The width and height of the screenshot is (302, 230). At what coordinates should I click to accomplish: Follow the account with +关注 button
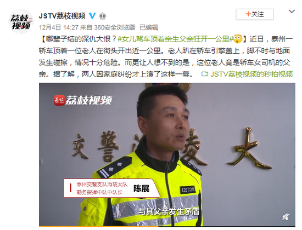(x=255, y=14)
